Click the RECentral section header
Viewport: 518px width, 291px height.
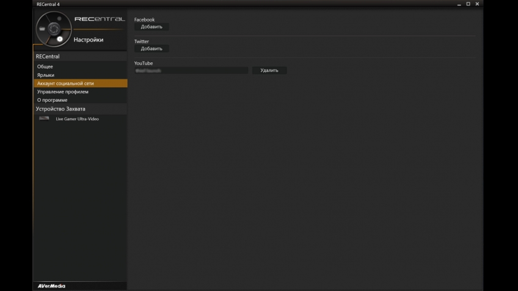click(x=81, y=56)
